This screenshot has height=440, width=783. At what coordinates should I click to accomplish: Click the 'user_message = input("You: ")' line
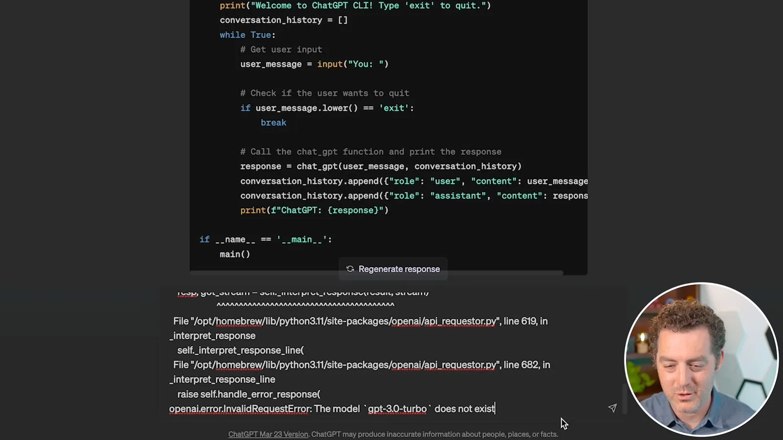pyautogui.click(x=314, y=64)
